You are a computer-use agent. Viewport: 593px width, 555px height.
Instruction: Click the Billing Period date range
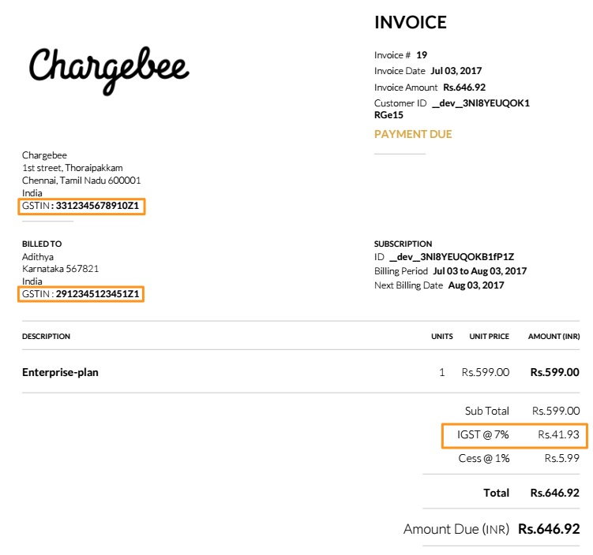point(479,271)
